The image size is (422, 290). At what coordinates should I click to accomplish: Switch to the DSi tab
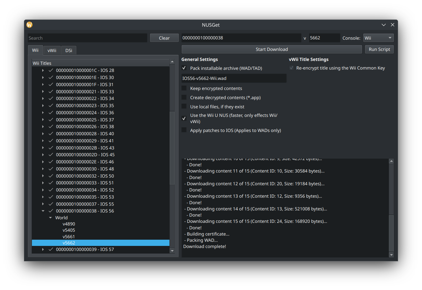coord(69,50)
